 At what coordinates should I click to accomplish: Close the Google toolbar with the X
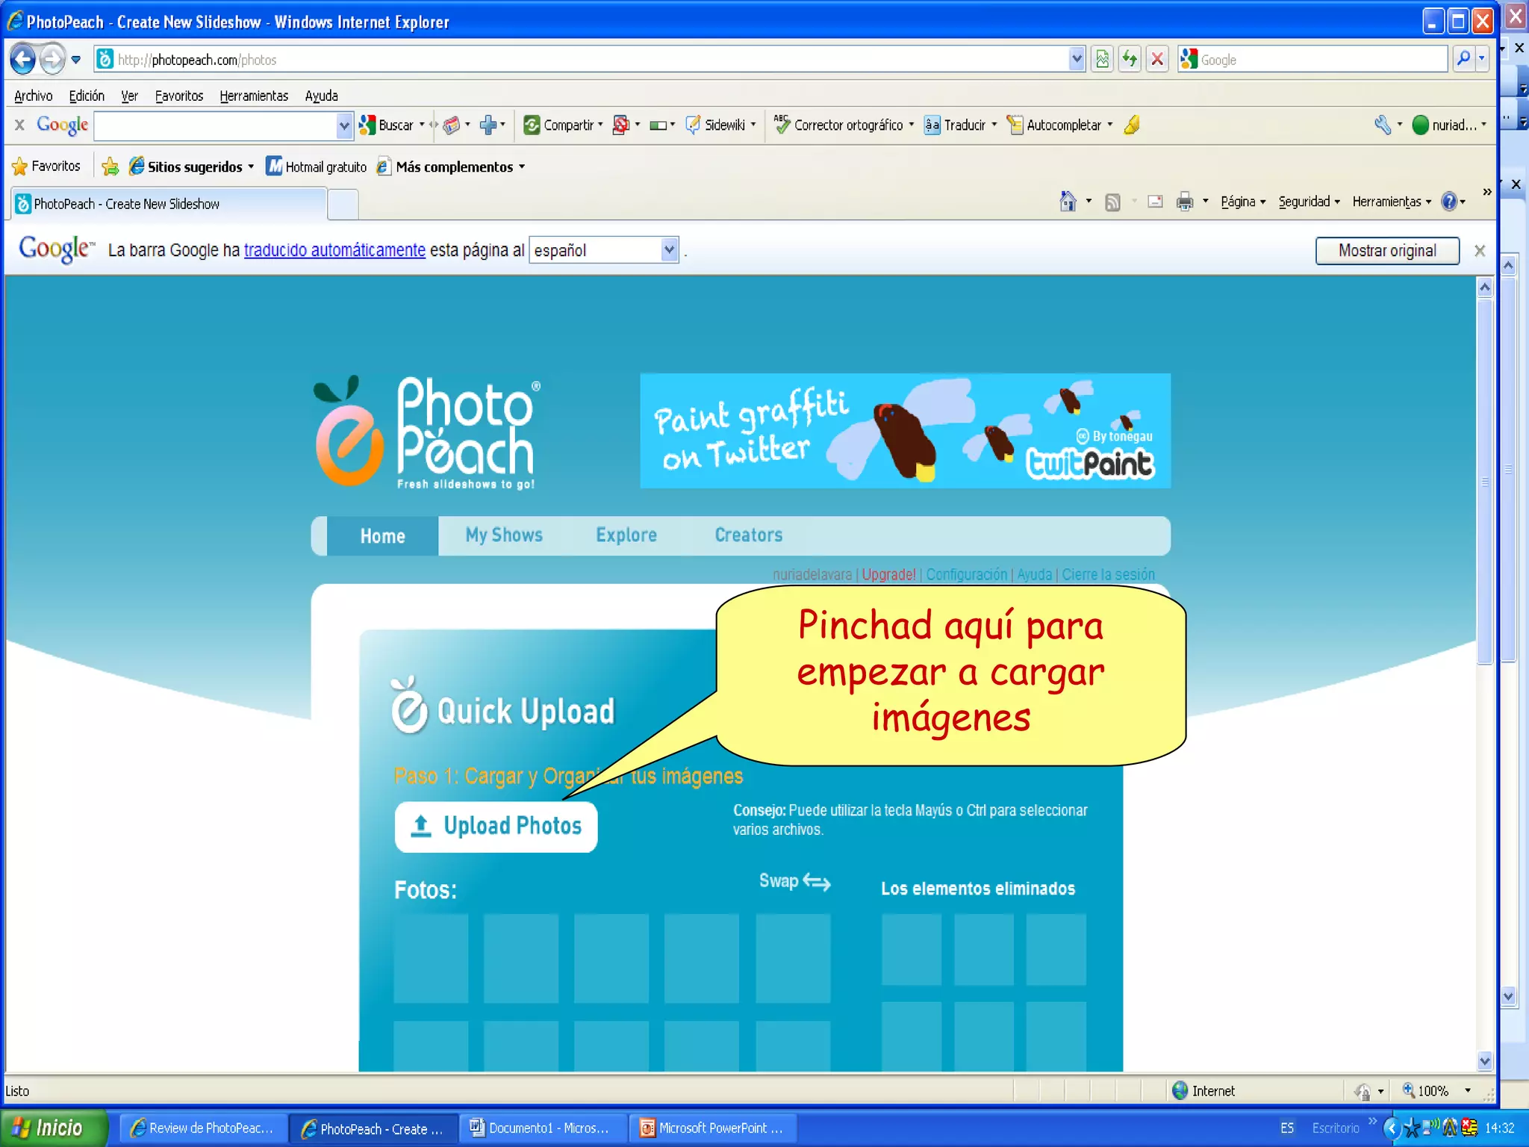[19, 125]
